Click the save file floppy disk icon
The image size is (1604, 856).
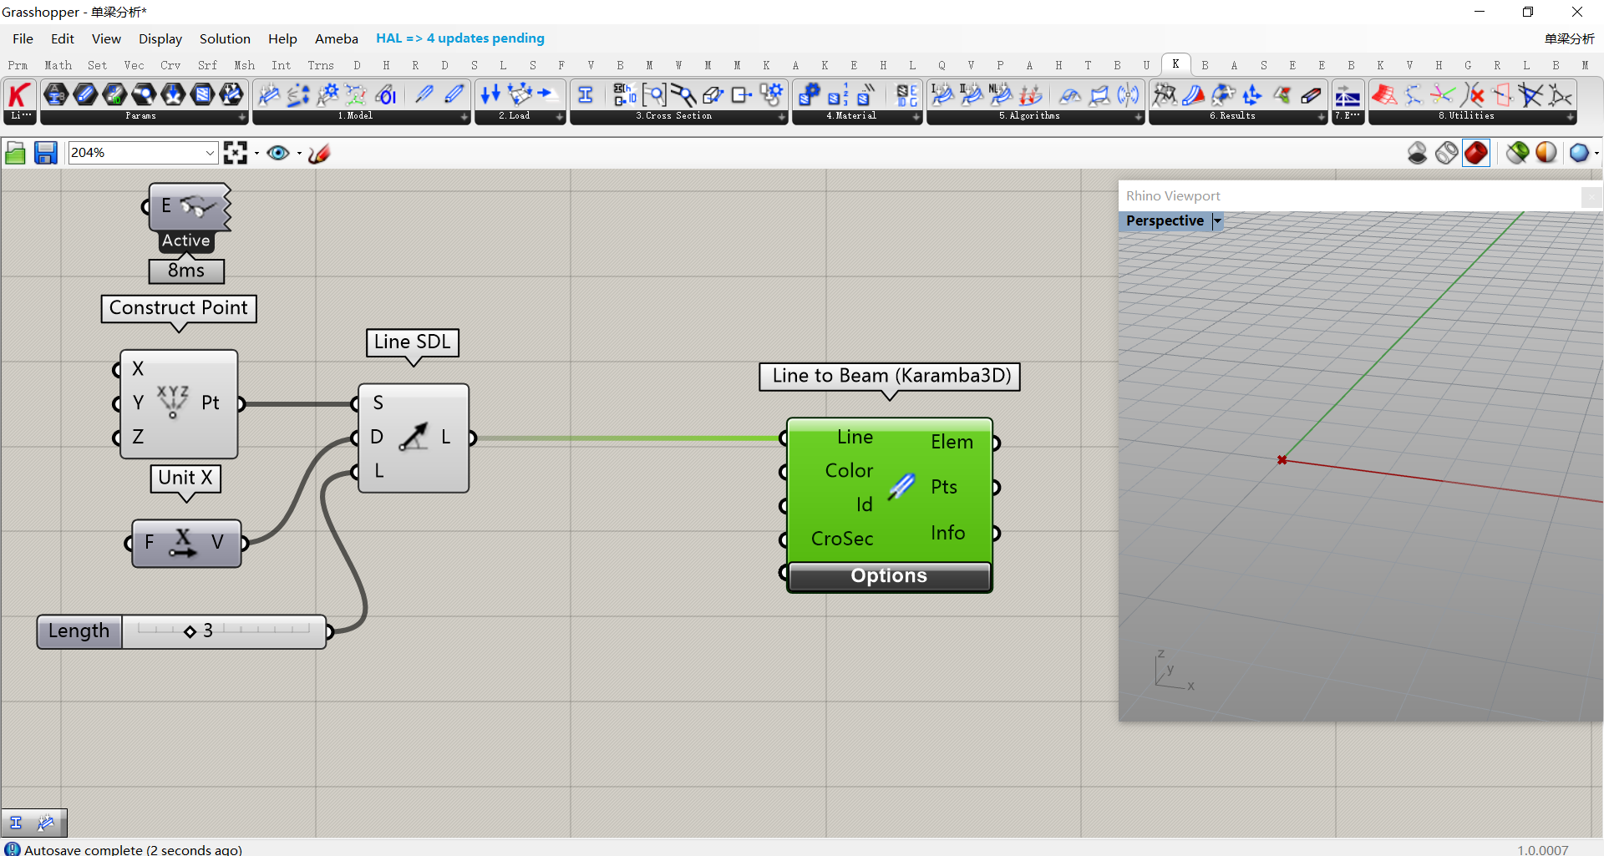pos(45,153)
